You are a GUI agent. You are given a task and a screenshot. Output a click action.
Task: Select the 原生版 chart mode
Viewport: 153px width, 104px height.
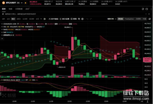tap(120, 19)
